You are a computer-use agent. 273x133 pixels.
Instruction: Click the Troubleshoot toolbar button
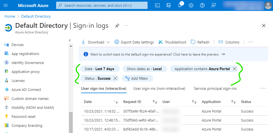pyautogui.click(x=172, y=42)
